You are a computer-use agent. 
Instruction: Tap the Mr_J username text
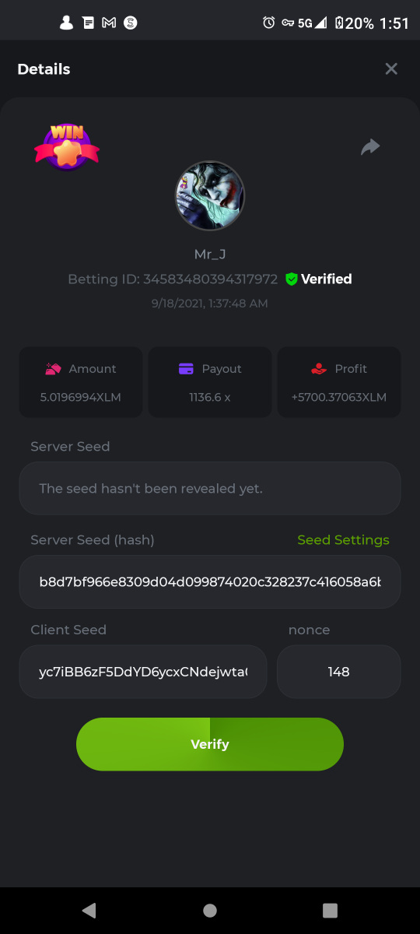click(x=210, y=254)
